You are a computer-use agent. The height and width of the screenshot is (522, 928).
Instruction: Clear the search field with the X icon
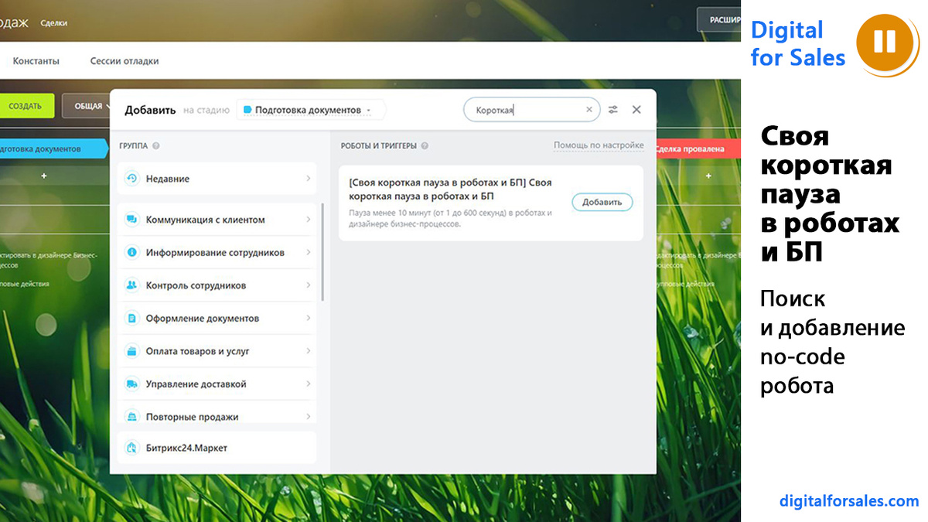(x=589, y=110)
